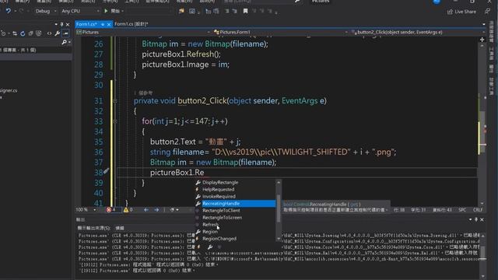Switch to the Form1.cs* code tab
Viewport: 498px width, 280px height.
(86, 24)
